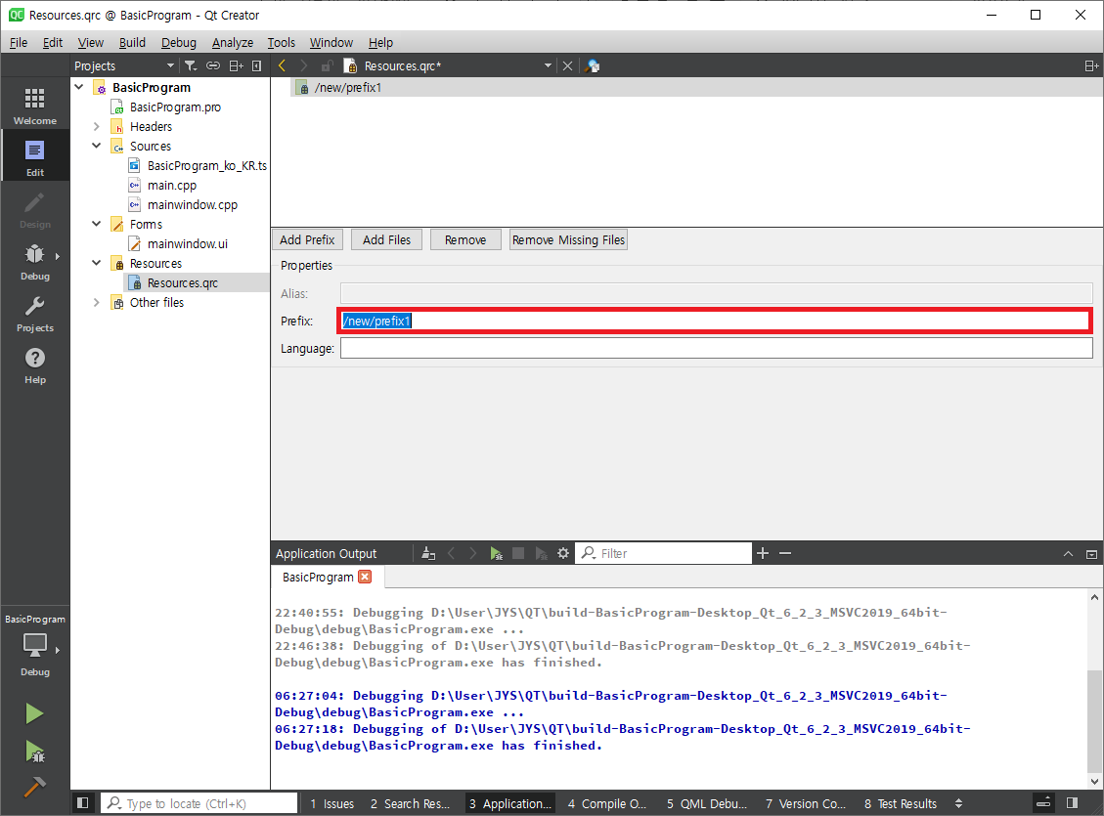Open the Welcome mode
The height and width of the screenshot is (816, 1104).
coord(34,105)
